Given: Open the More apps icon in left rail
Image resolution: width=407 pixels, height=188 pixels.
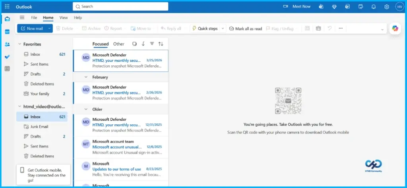Looking at the screenshot, I should (7, 69).
